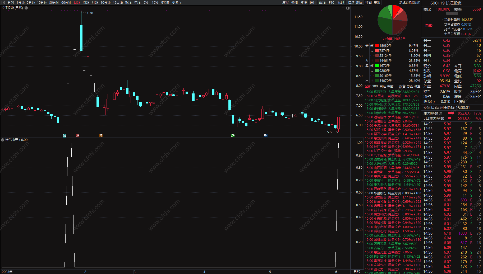Click the 标记 mark button

point(341,2)
